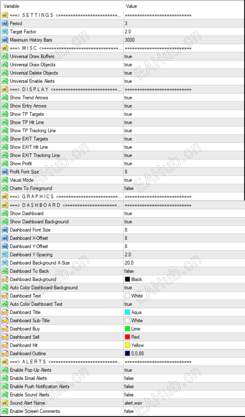Image resolution: width=245 pixels, height=417 pixels.
Task: Click the integer icon beside Dashboard X-Offset
Action: click(x=5, y=238)
